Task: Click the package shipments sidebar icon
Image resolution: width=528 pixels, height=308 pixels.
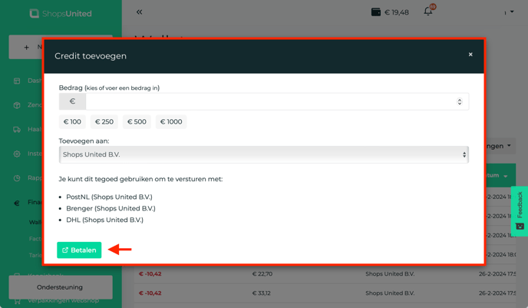Action: pyautogui.click(x=17, y=105)
